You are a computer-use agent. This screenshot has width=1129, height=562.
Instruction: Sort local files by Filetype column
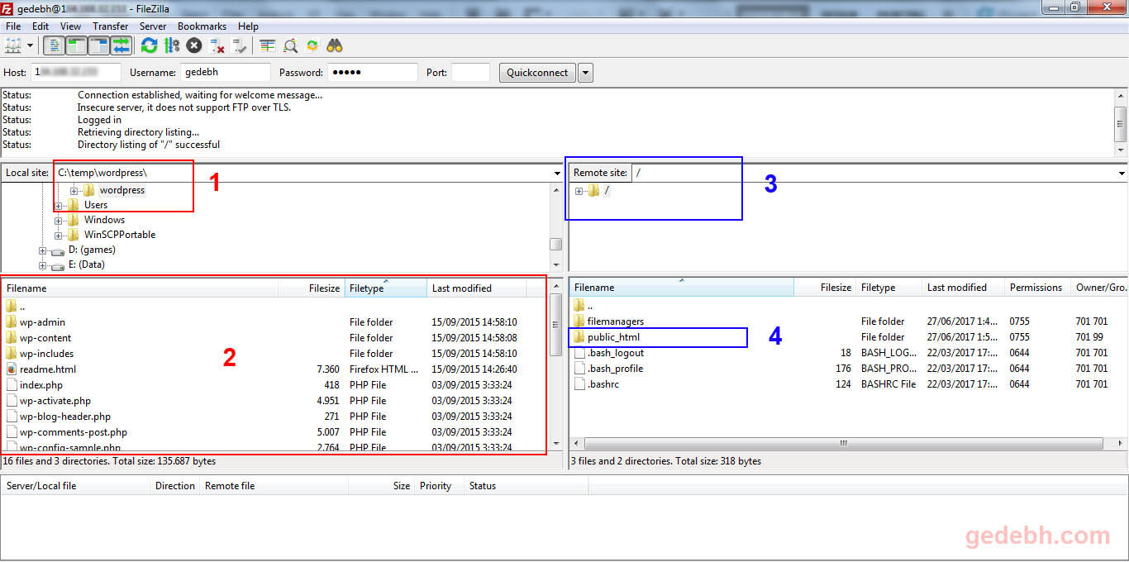tap(386, 288)
